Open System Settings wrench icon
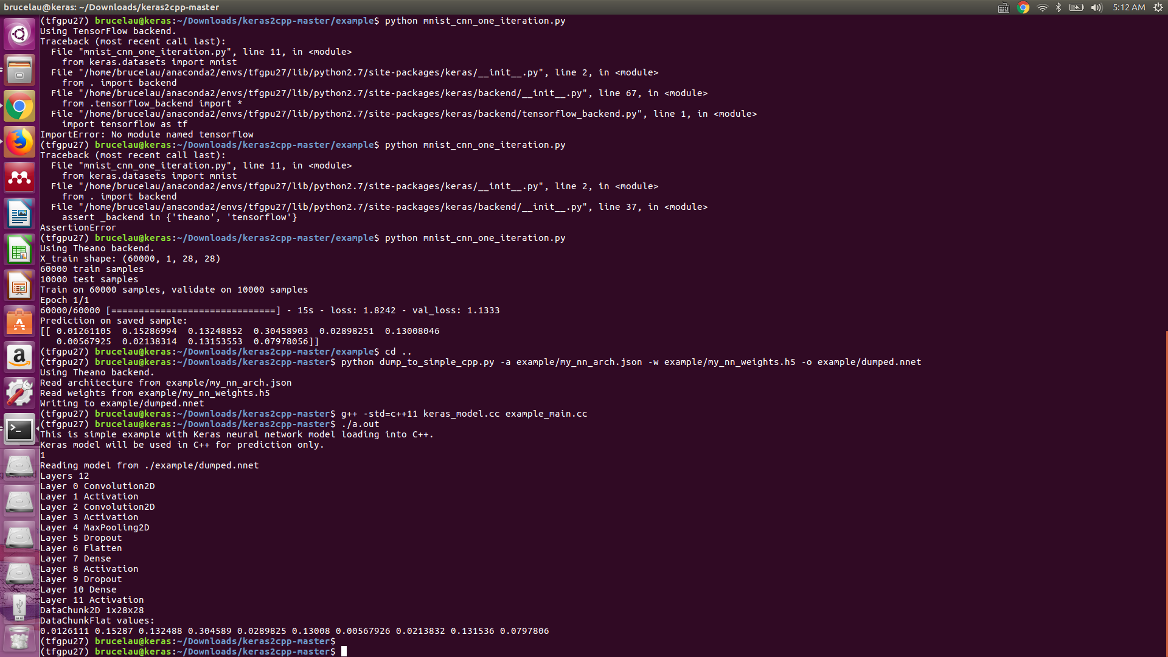 click(19, 394)
